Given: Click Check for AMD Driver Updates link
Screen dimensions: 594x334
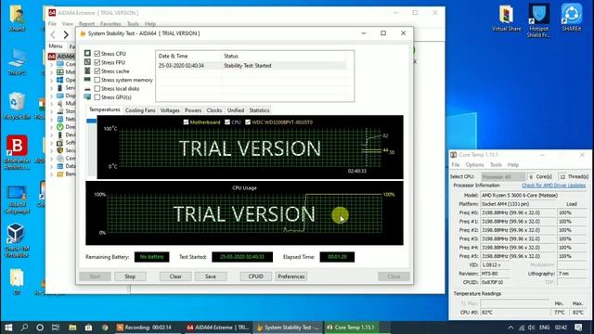Looking at the screenshot, I should tap(553, 186).
